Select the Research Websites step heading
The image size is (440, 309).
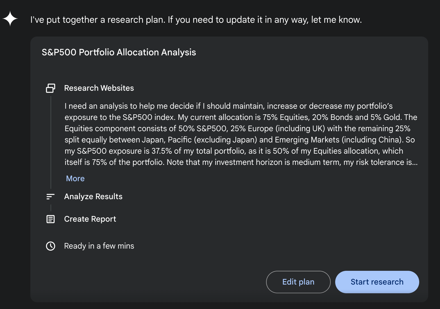[x=99, y=88]
